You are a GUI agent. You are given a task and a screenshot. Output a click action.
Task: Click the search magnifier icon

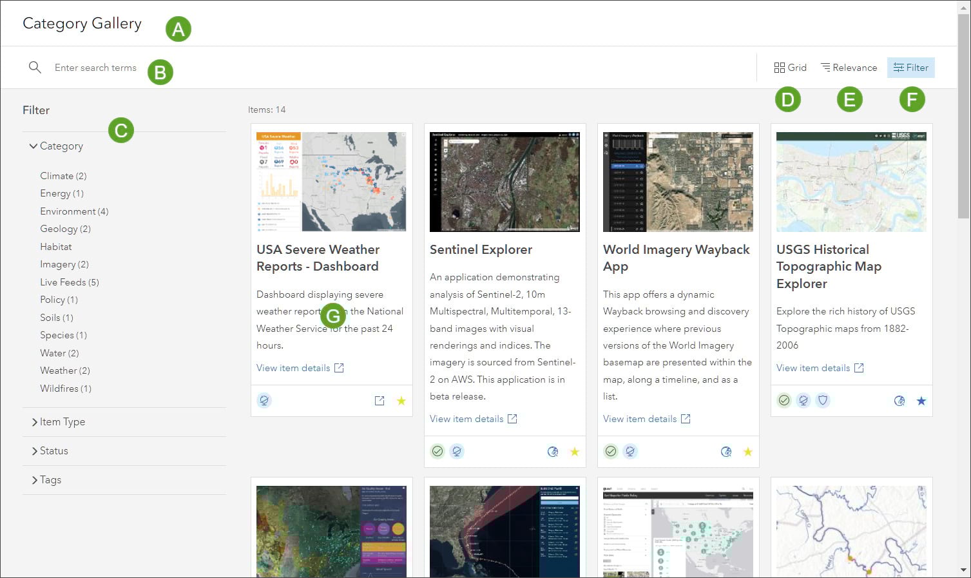tap(35, 67)
